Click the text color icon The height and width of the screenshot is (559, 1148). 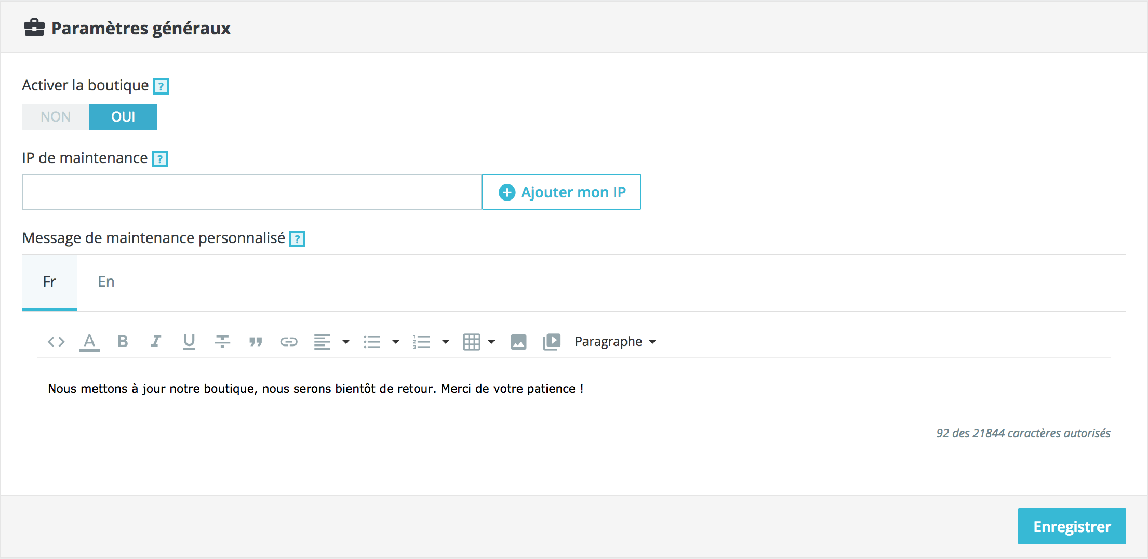click(x=89, y=342)
